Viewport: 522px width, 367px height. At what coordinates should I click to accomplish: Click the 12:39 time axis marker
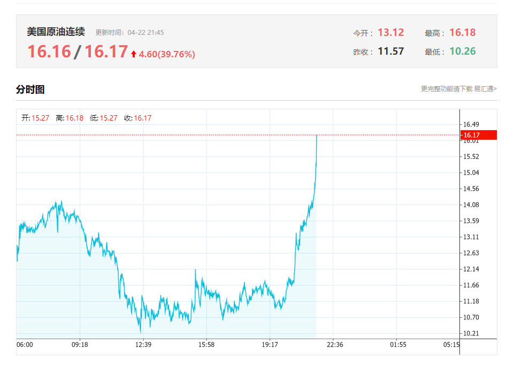[143, 344]
